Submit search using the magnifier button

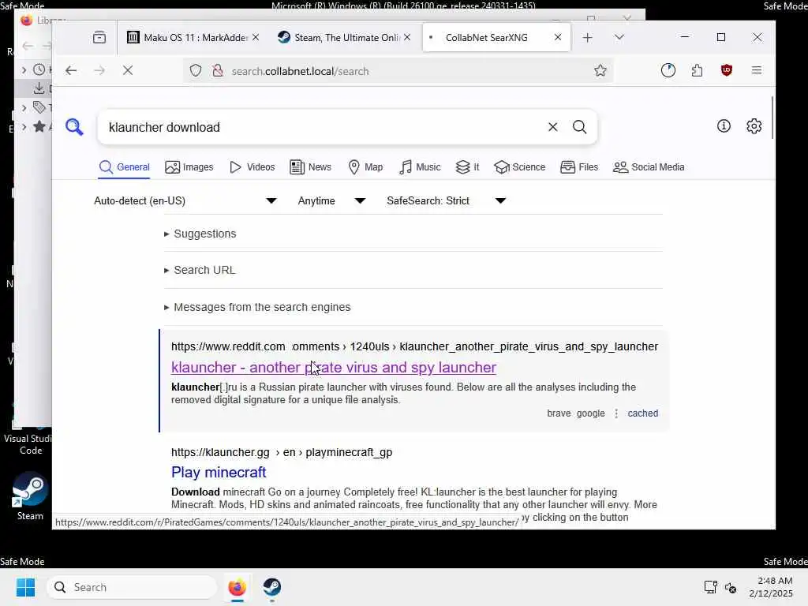(x=580, y=127)
